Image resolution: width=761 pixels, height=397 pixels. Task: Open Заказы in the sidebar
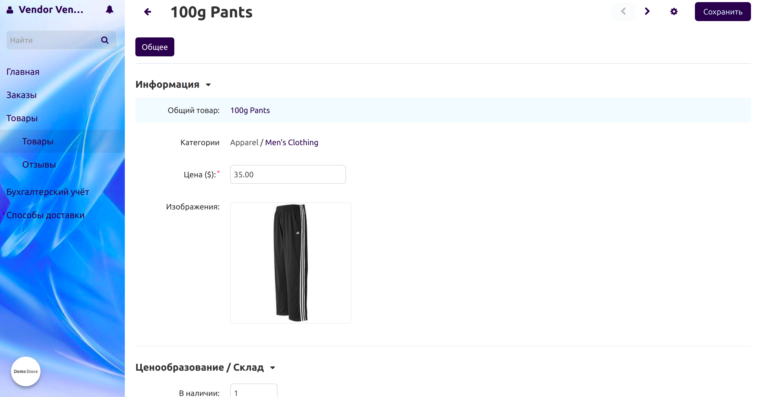[22, 95]
